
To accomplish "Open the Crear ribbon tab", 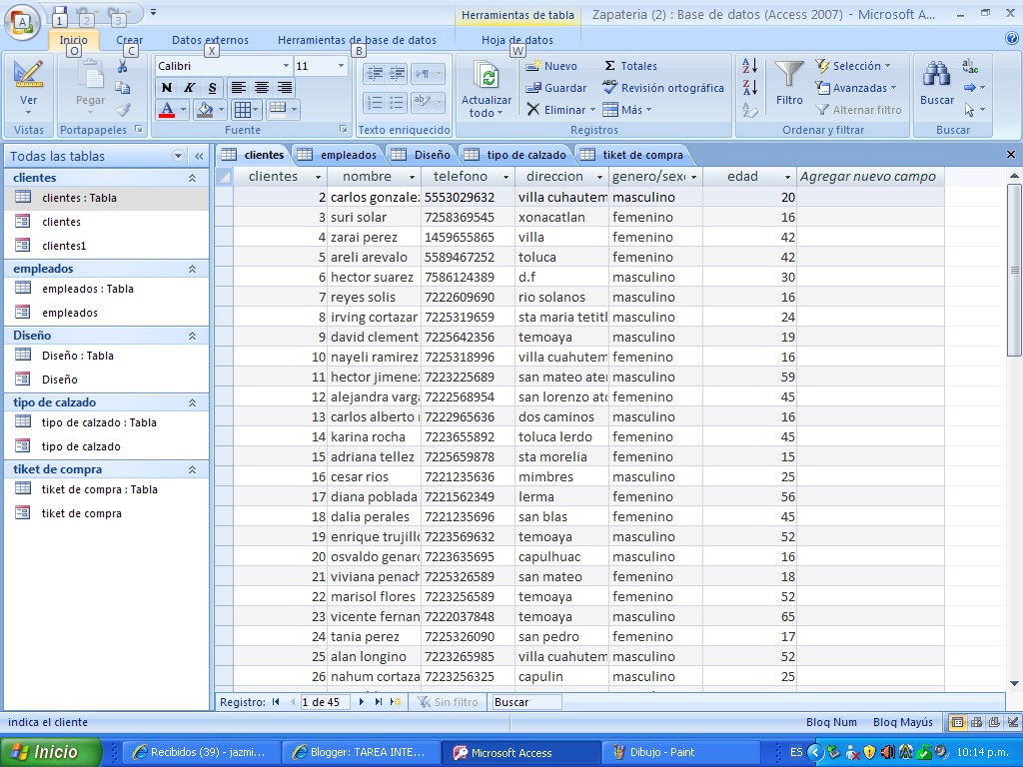I will [129, 40].
